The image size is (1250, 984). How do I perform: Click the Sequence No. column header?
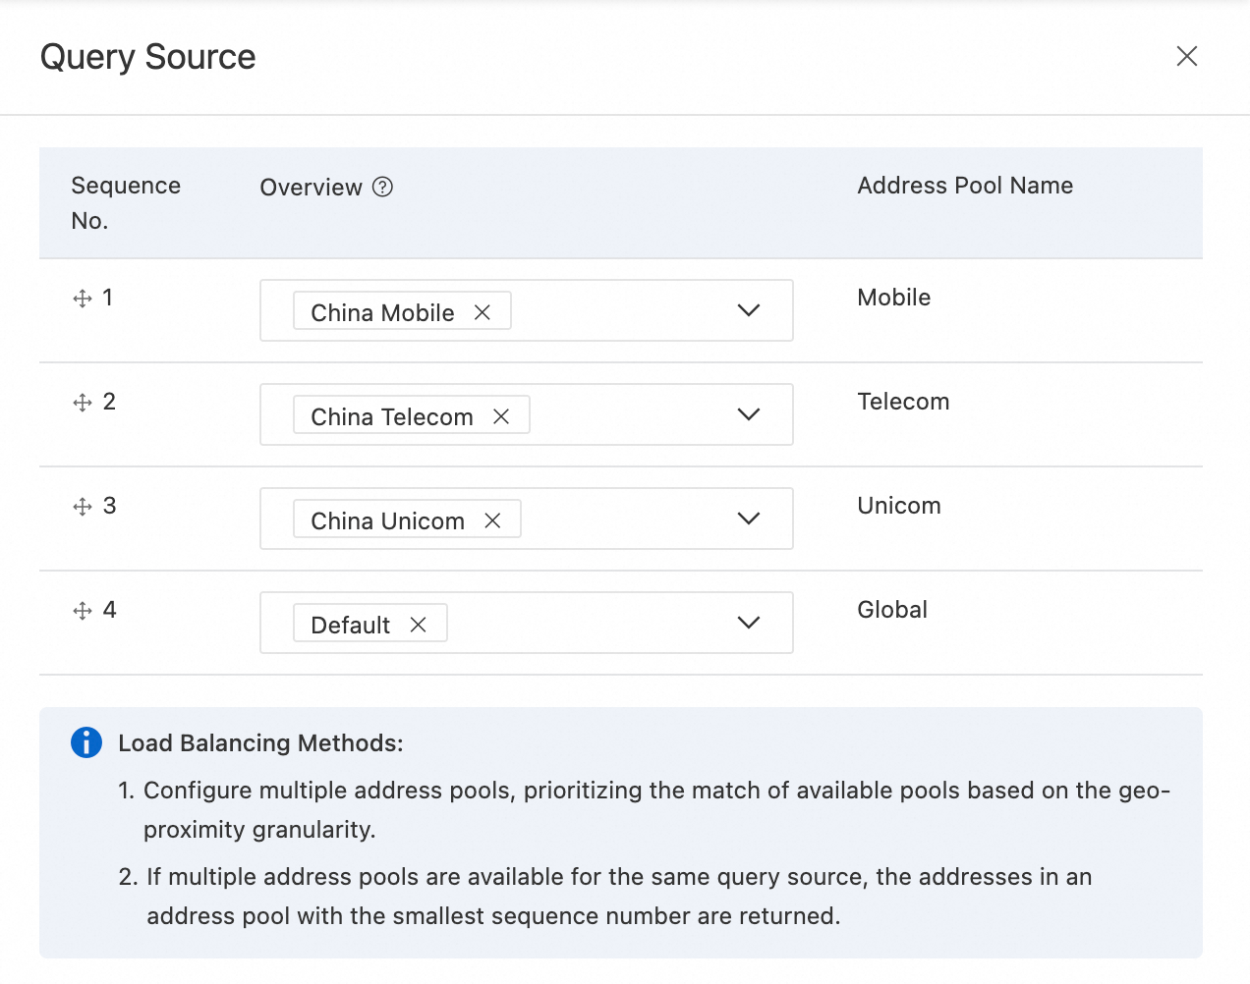(x=126, y=202)
